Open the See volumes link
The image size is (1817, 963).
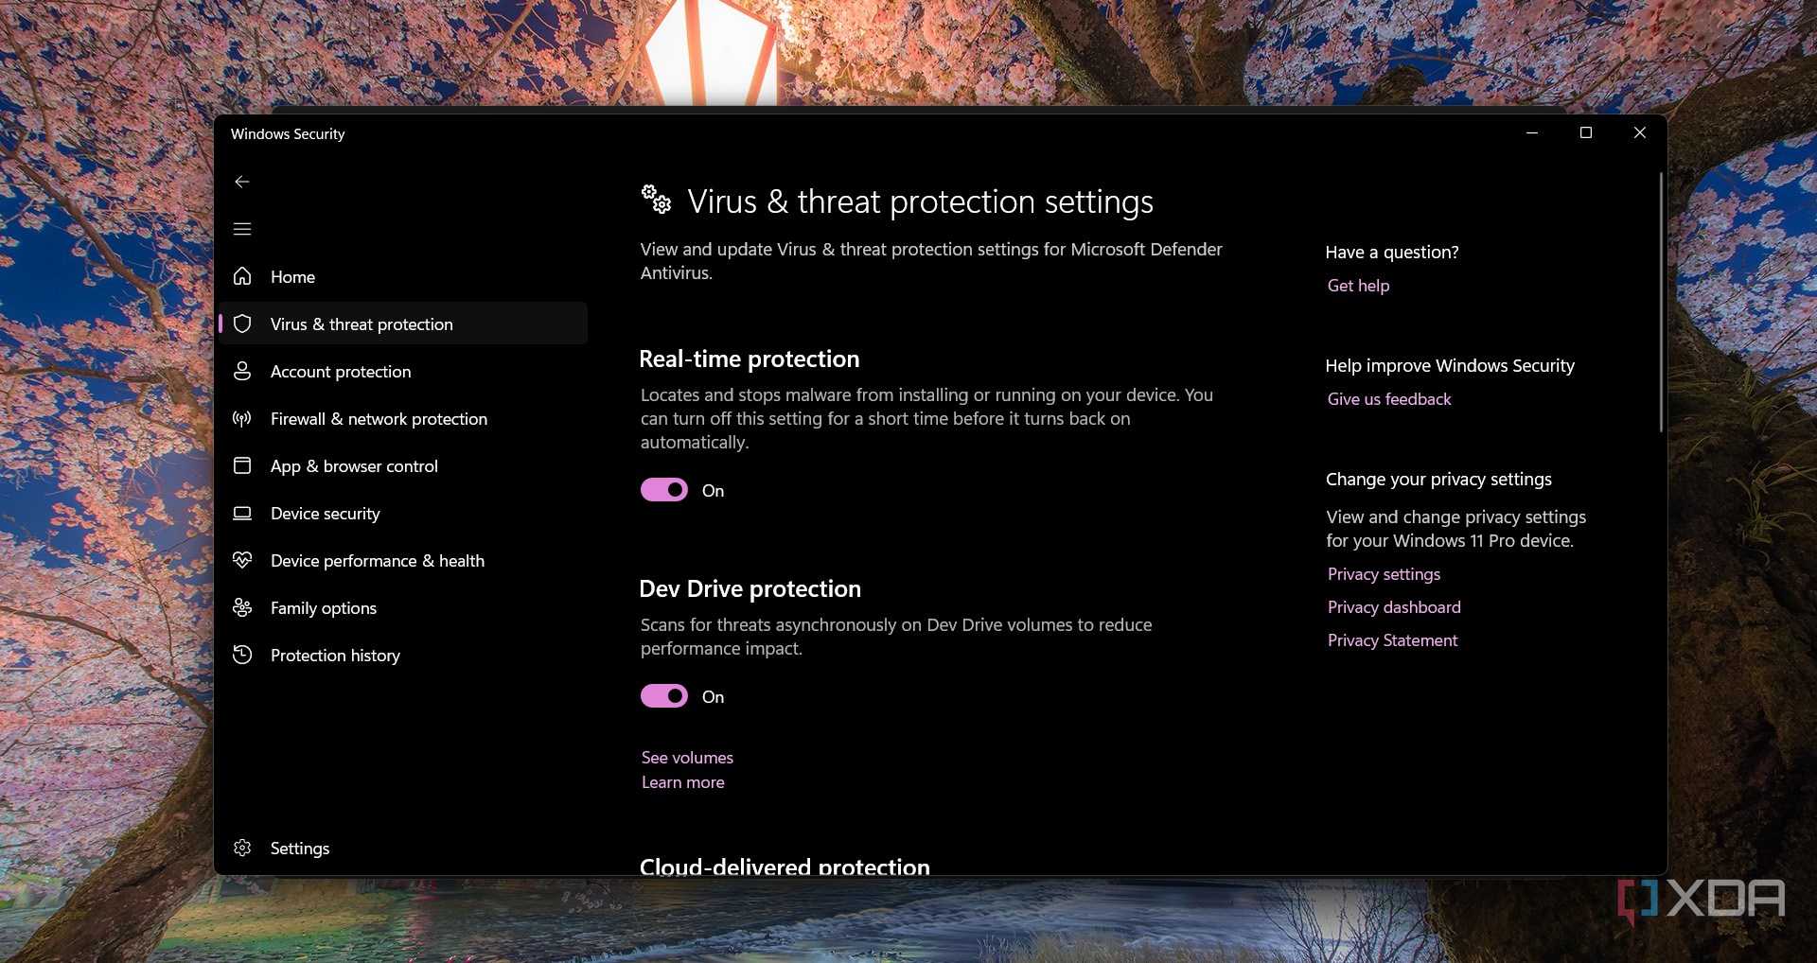pos(687,758)
